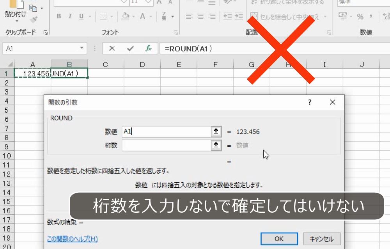Image resolution: width=390 pixels, height=249 pixels.
Task: Cancel formula entry with X icon
Action: (112, 48)
